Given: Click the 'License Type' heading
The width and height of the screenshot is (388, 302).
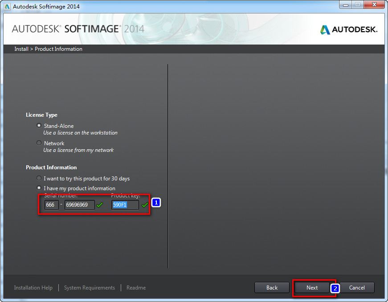Looking at the screenshot, I should tap(41, 115).
